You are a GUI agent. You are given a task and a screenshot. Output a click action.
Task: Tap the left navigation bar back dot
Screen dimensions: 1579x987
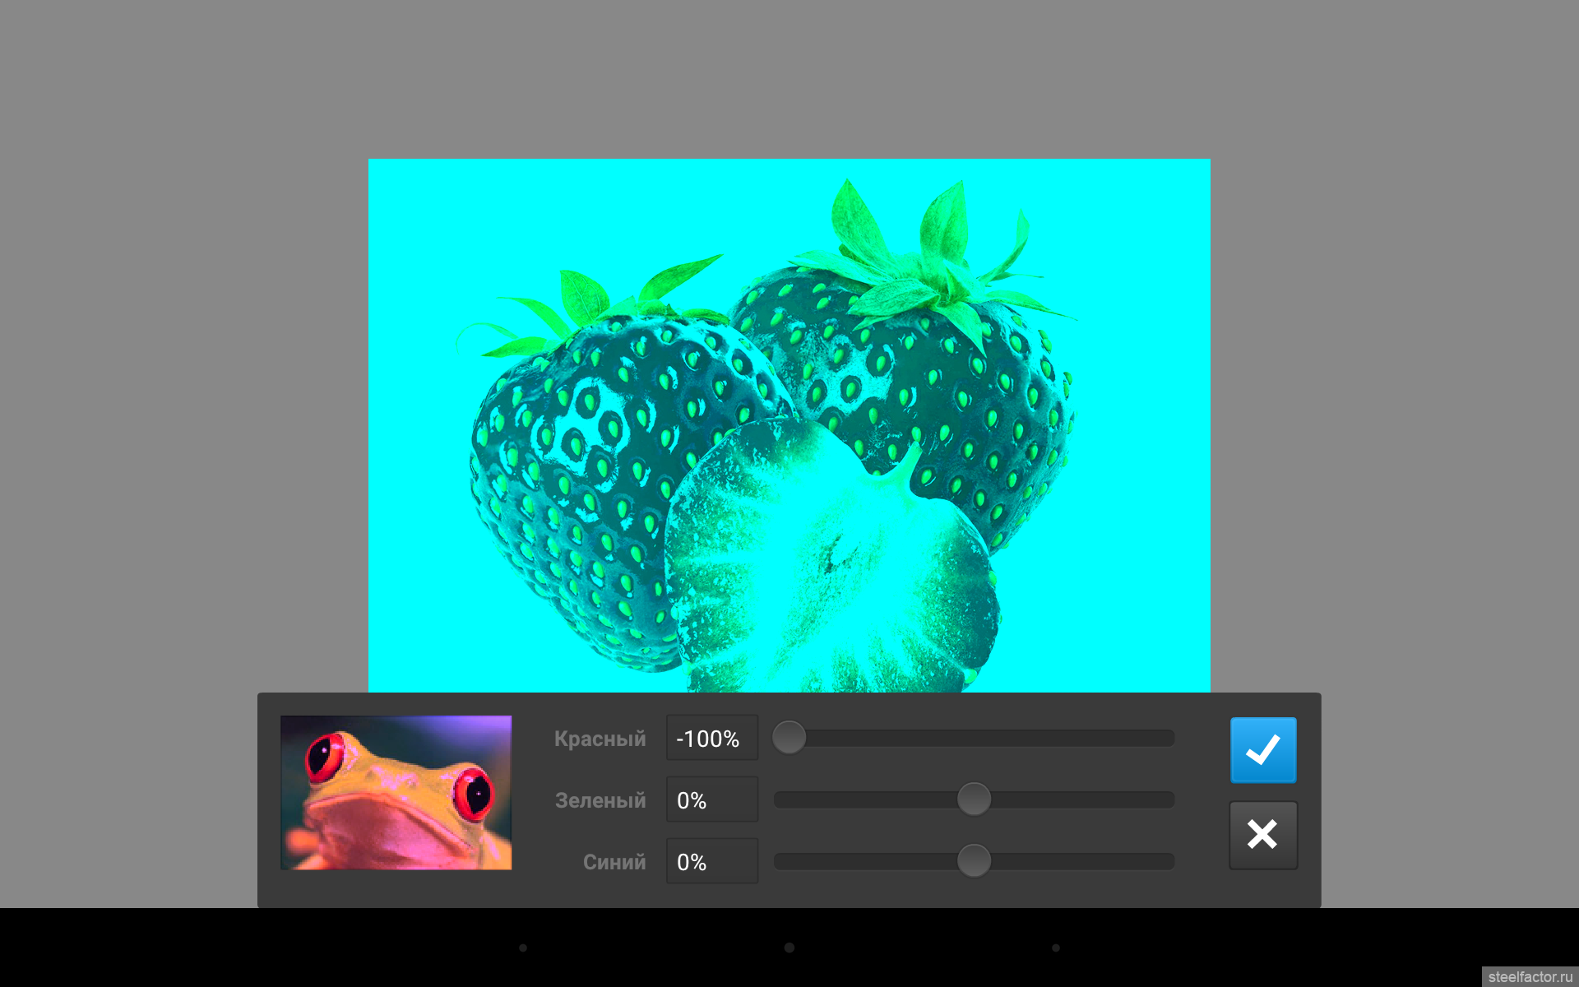tap(523, 948)
